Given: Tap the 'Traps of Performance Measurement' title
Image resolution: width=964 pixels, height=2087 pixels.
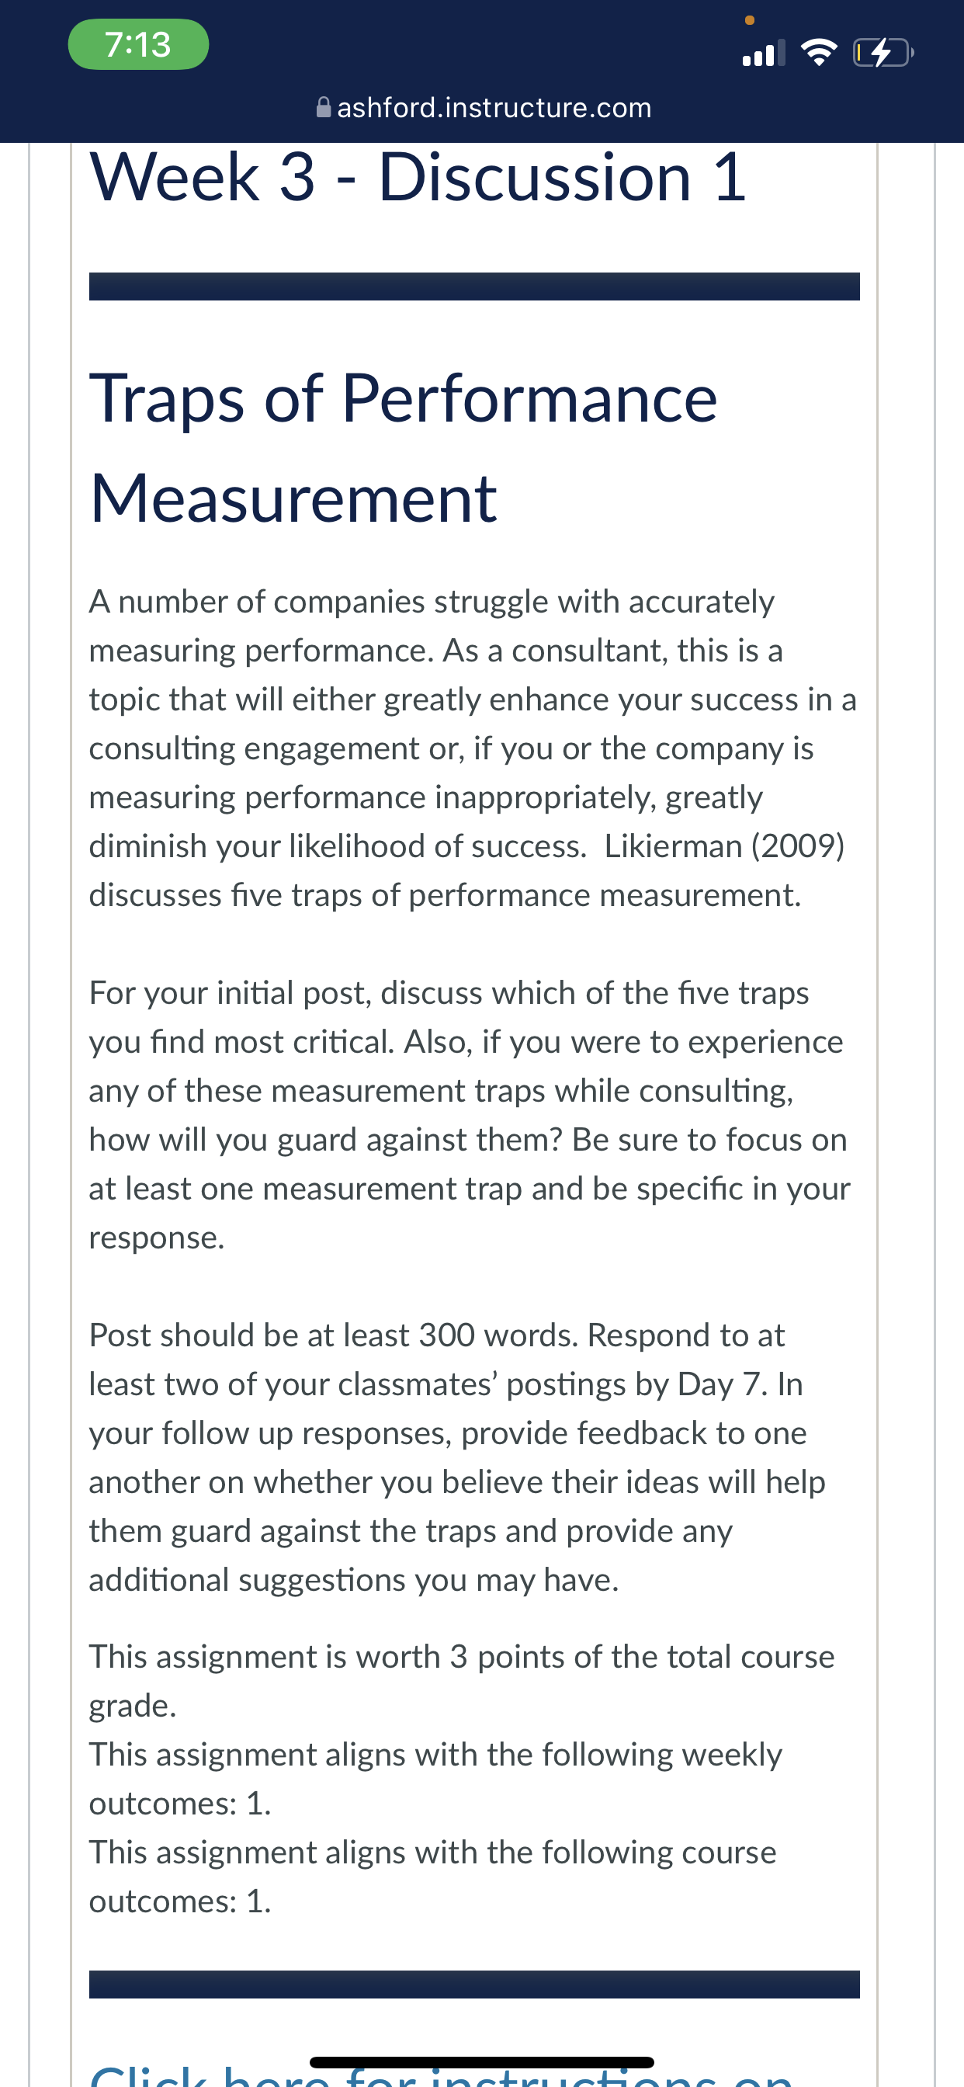Looking at the screenshot, I should 404,447.
